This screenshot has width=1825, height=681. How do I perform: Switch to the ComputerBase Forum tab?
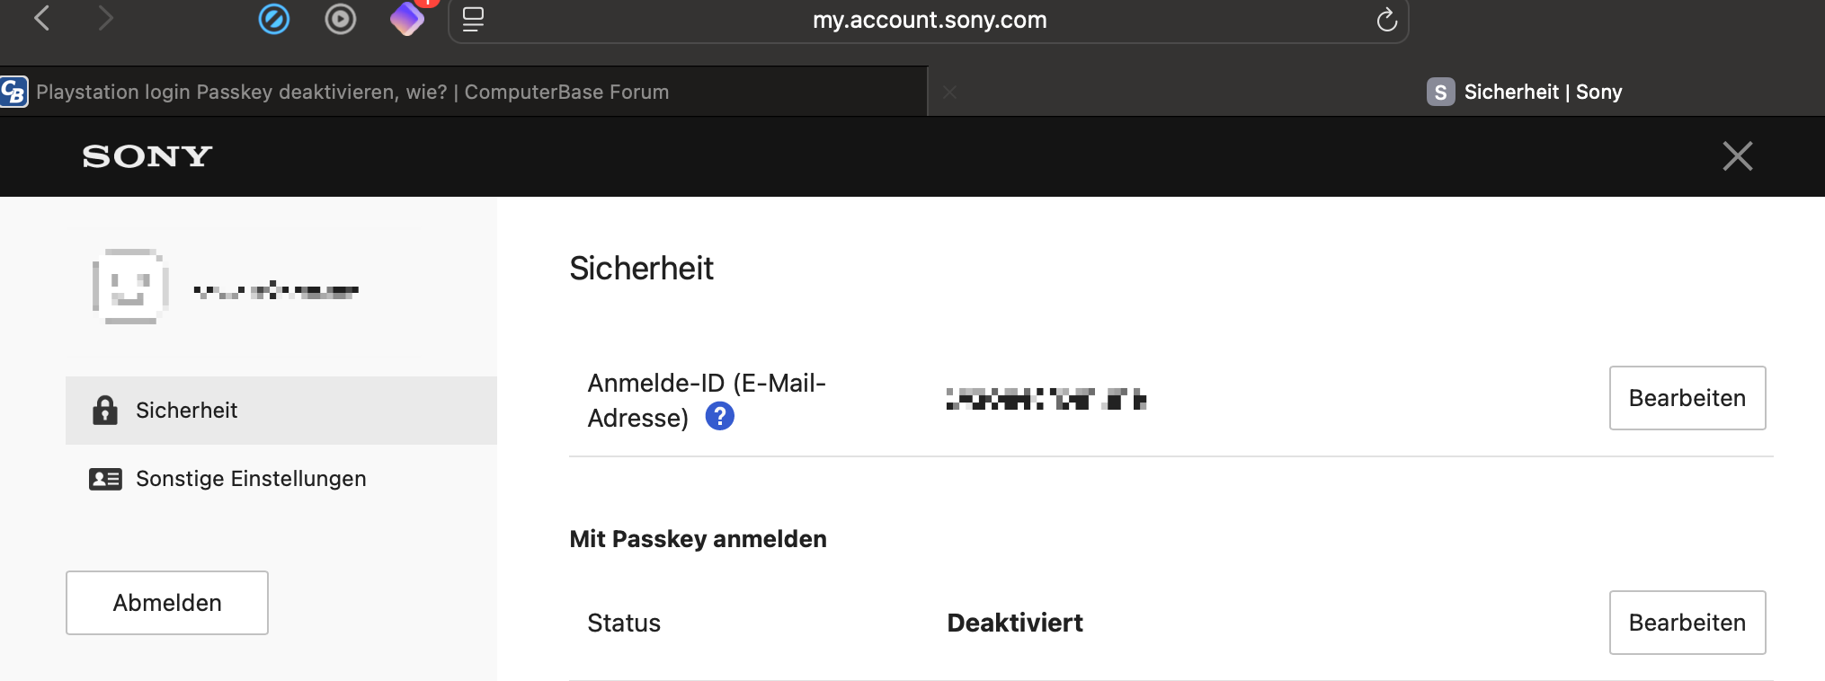click(352, 92)
